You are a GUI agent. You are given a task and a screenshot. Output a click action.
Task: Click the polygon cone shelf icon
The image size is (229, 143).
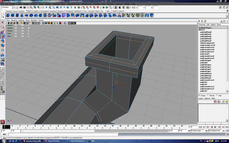coord(23,15)
